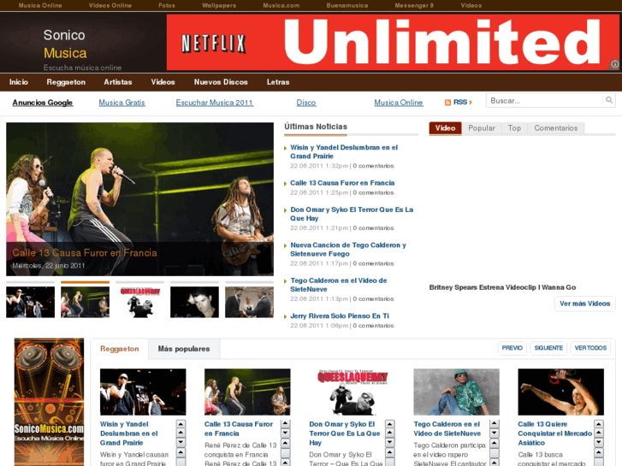This screenshot has height=466, width=622.
Task: Select the Reggaeton carousel tab
Action: pos(120,349)
